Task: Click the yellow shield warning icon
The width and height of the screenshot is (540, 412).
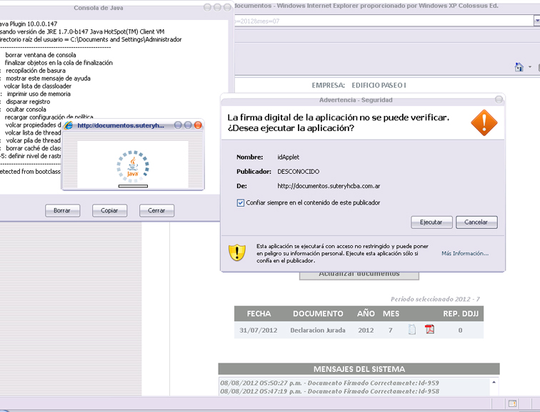Action: click(x=237, y=252)
